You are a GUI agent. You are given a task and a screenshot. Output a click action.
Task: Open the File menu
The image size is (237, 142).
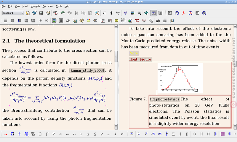tap(4, 6)
